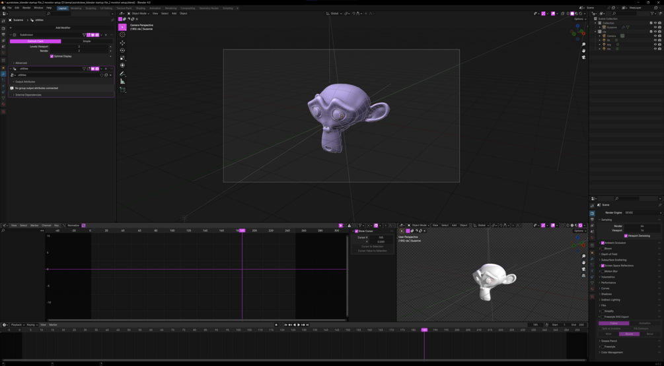Open the outliner filter funnel

(x=653, y=14)
